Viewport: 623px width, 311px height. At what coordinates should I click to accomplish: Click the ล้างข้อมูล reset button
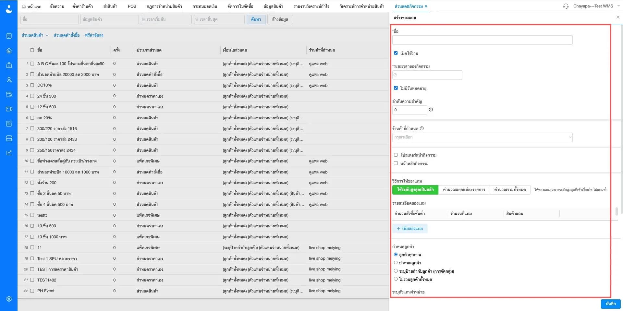pos(280,19)
